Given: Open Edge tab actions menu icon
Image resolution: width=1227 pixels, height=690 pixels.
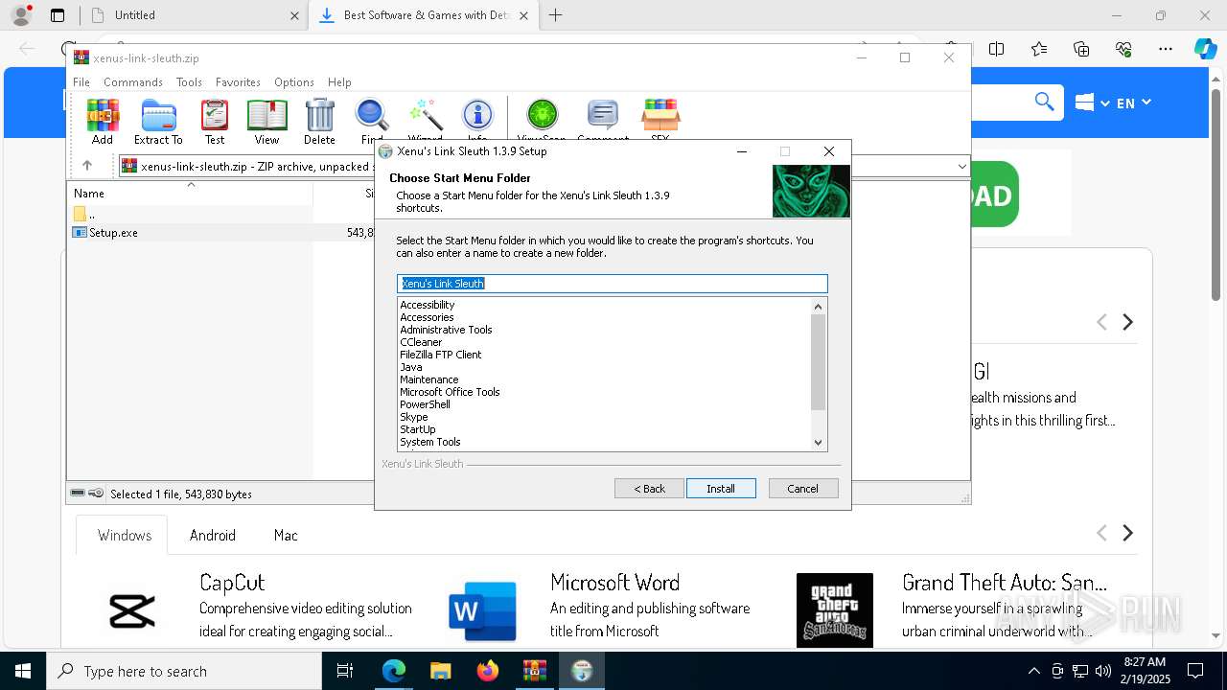Looking at the screenshot, I should (x=58, y=15).
